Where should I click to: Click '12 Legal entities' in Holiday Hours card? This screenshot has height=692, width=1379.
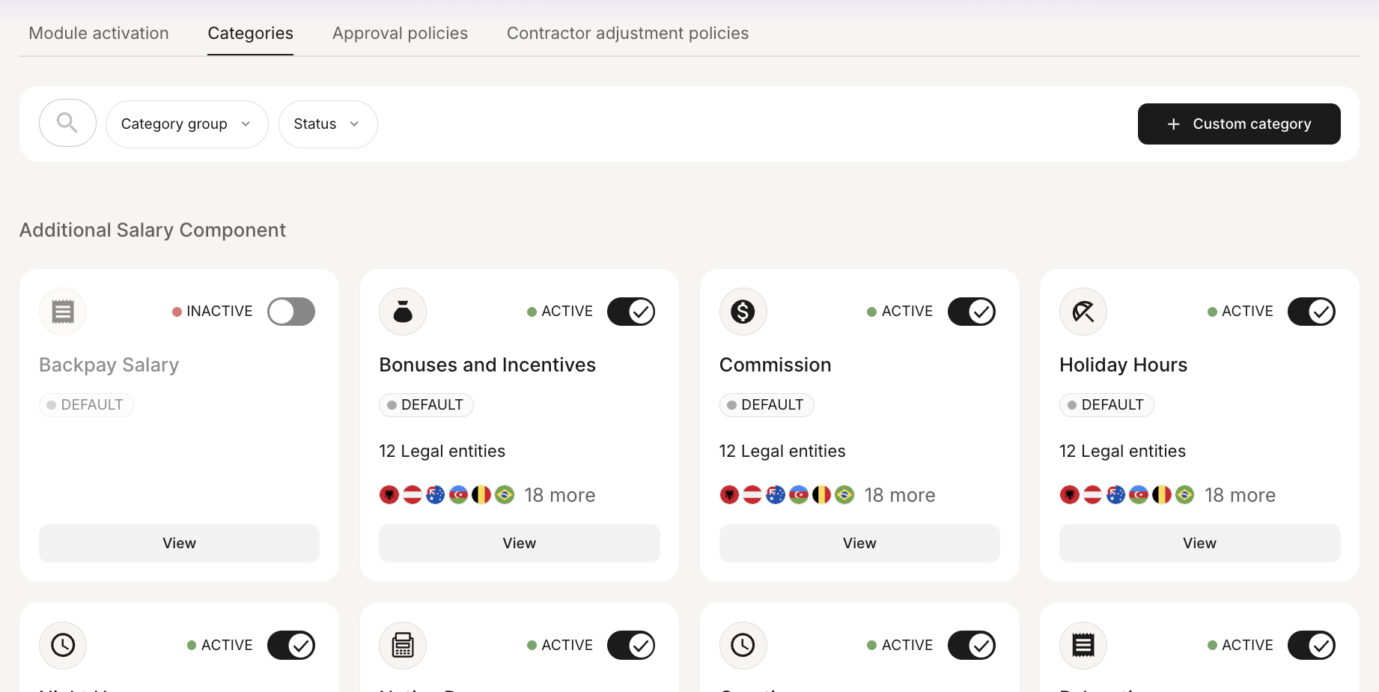(1122, 451)
